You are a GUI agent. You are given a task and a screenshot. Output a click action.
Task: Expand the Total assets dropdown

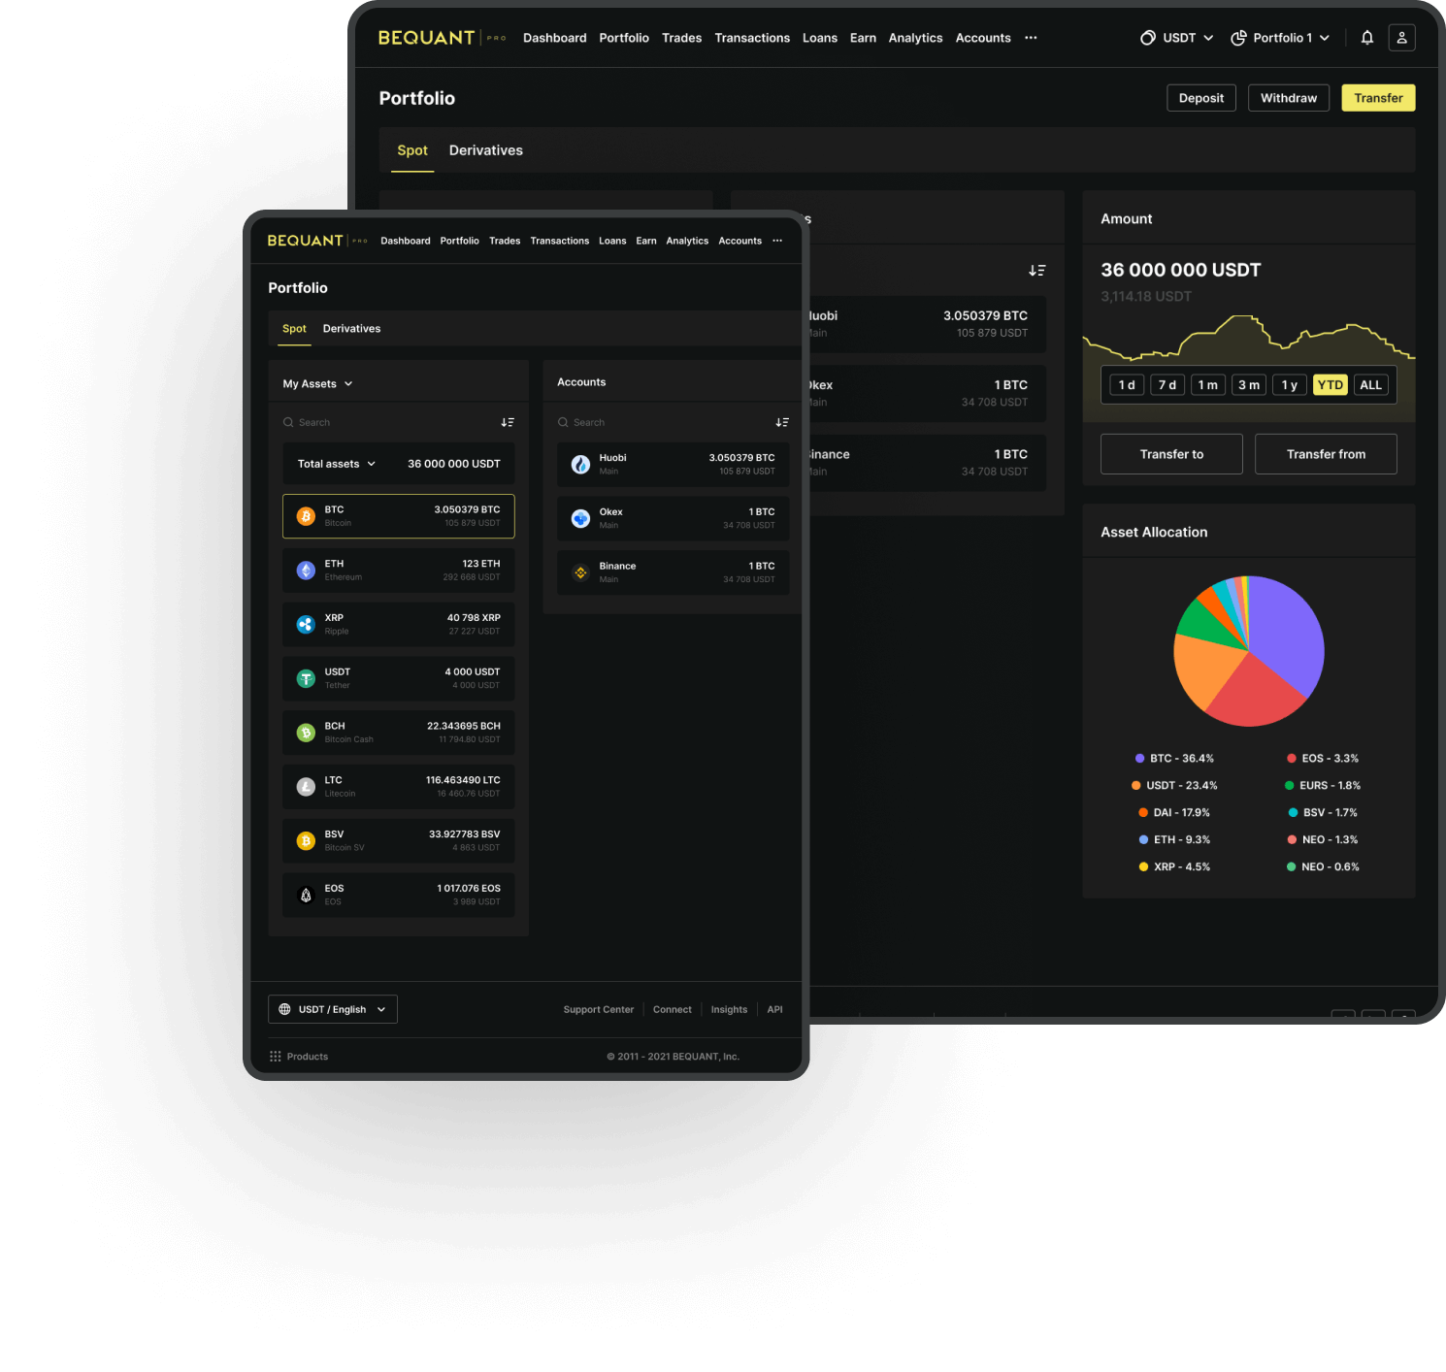336,464
